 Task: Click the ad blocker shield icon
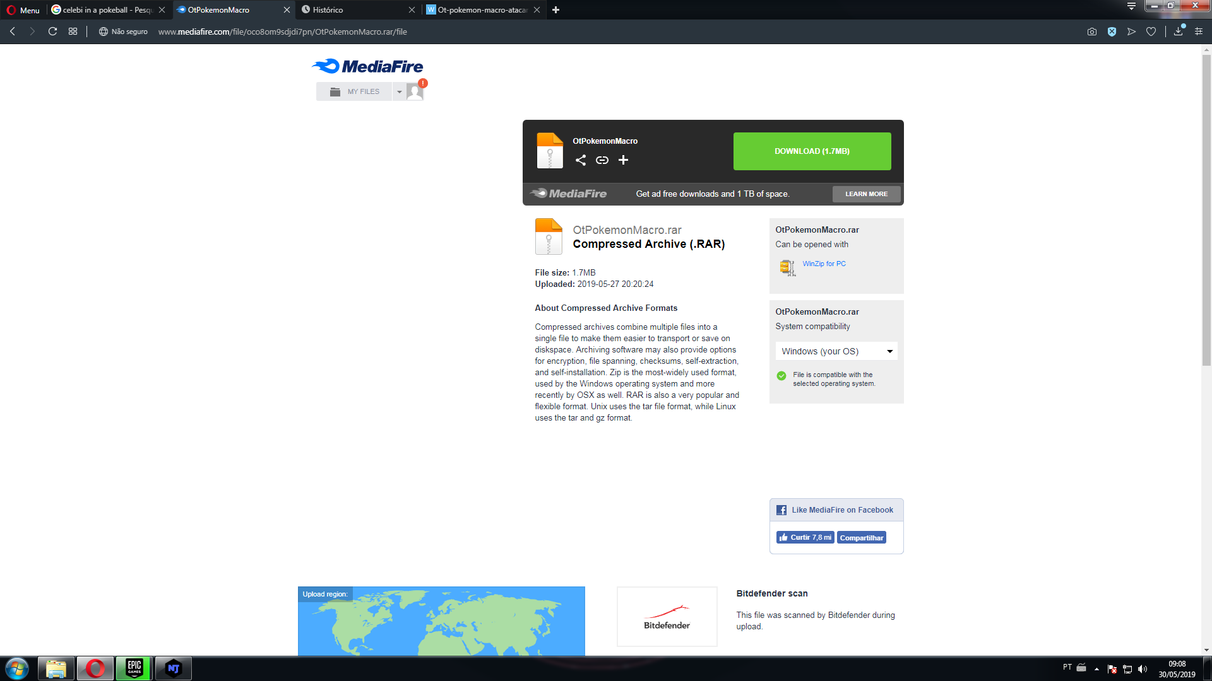click(1112, 32)
